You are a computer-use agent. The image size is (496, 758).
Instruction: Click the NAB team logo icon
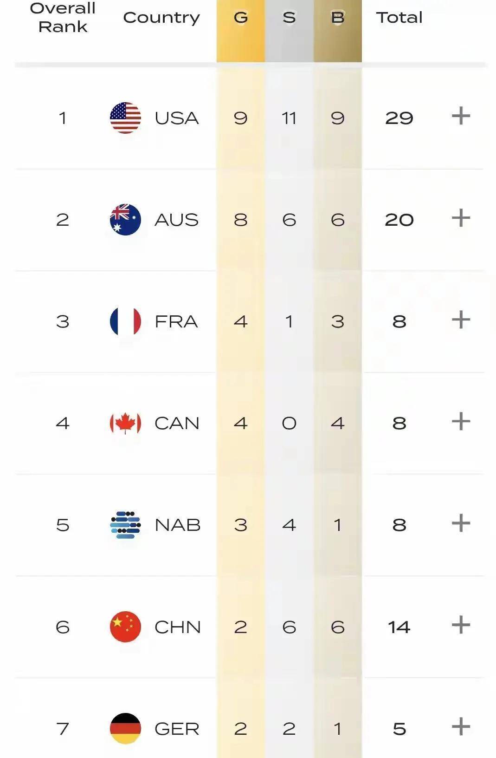125,525
